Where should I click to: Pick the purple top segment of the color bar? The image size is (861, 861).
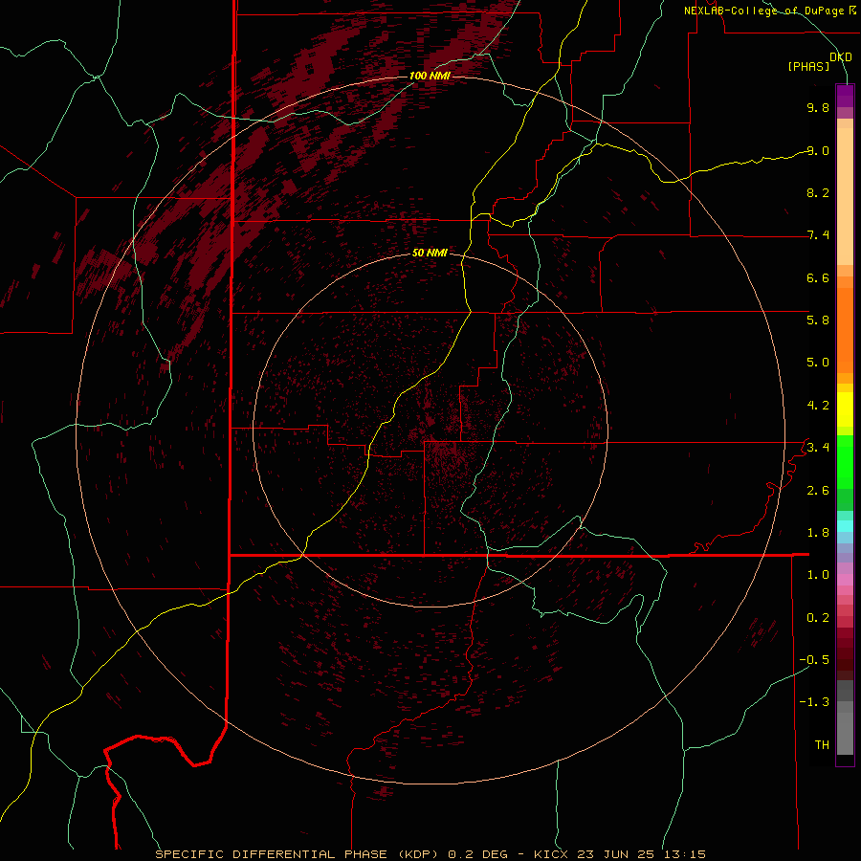(845, 96)
